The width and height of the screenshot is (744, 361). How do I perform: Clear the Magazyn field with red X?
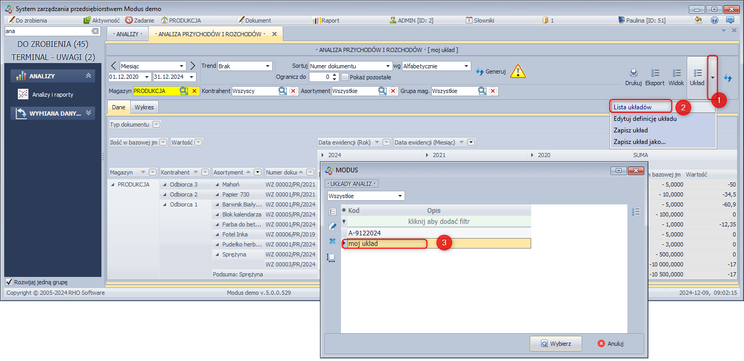[x=194, y=91]
